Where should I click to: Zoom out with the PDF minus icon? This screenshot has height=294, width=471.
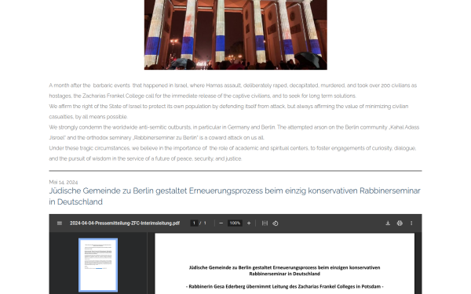tap(221, 223)
